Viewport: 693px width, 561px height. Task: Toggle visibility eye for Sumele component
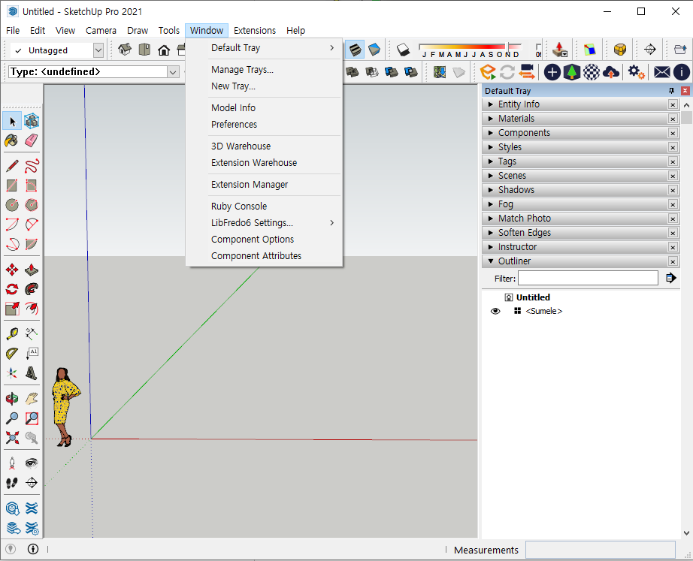[495, 311]
